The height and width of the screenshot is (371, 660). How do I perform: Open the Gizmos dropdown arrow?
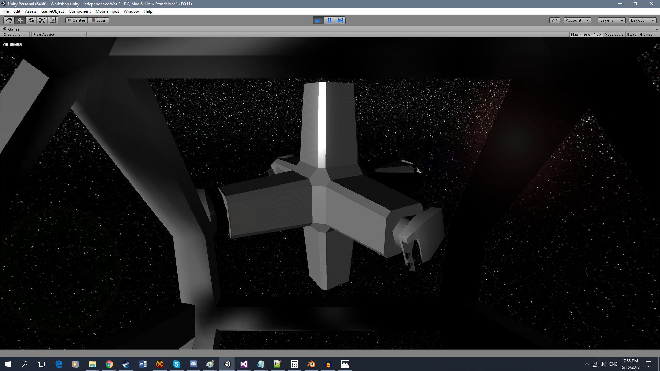[656, 35]
